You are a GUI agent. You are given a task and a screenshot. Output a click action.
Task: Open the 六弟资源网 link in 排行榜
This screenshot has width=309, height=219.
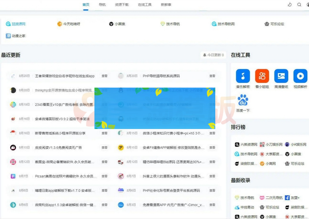pos(246,144)
